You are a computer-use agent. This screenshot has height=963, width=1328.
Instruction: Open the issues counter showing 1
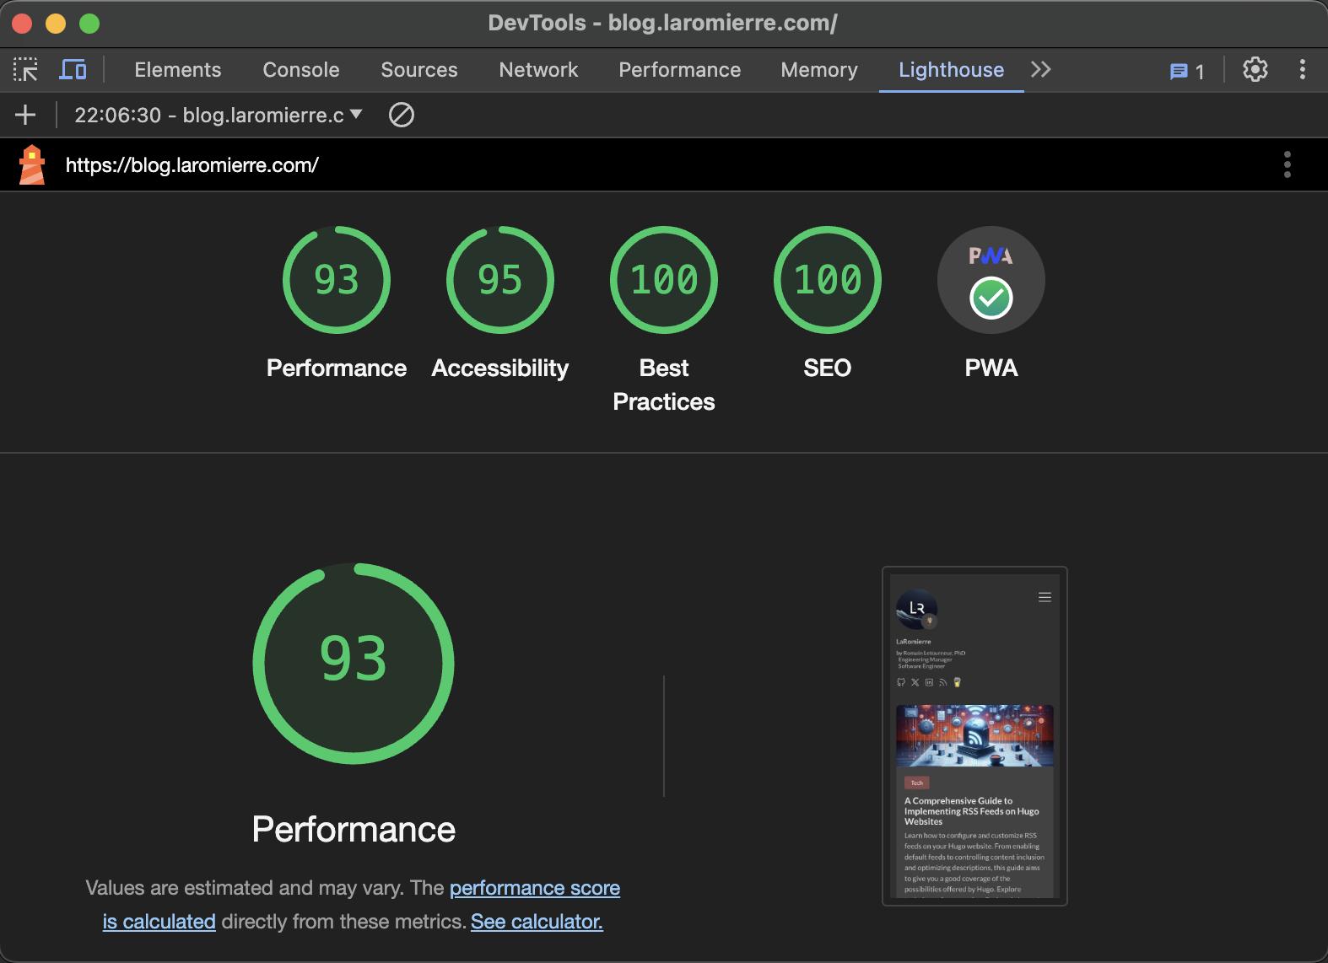tap(1187, 72)
